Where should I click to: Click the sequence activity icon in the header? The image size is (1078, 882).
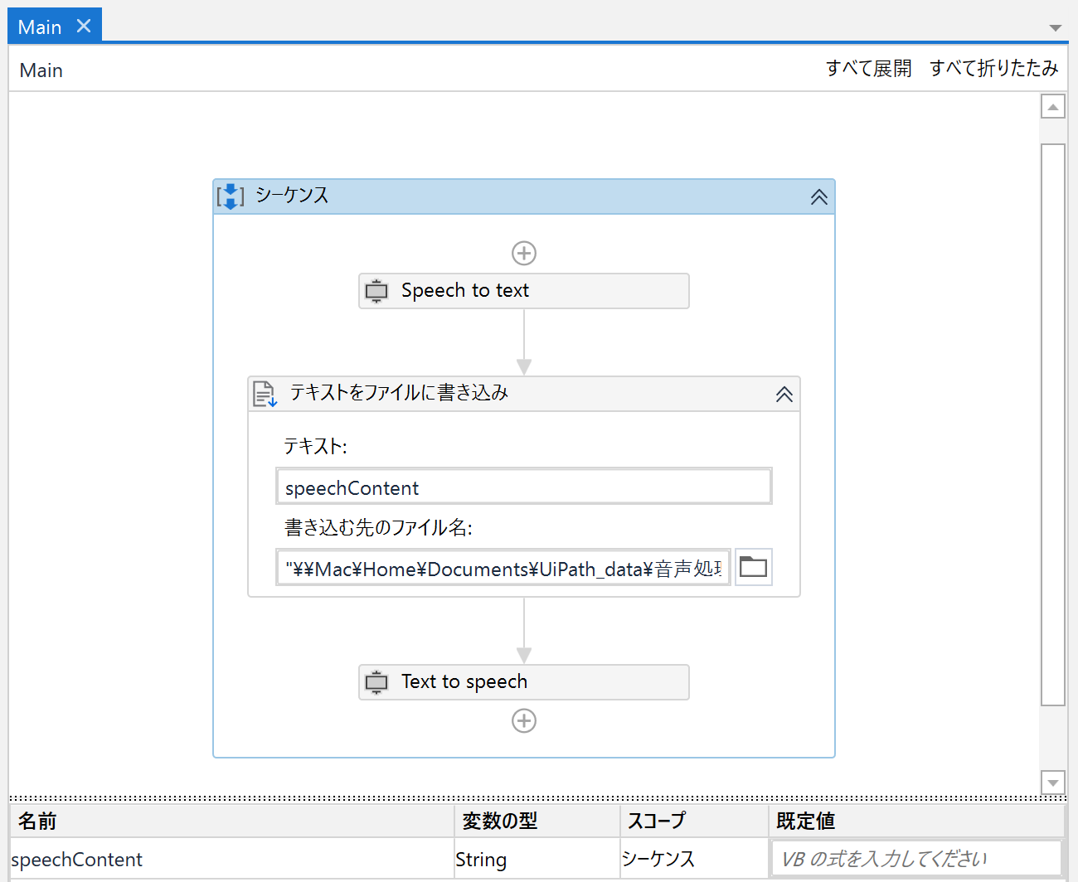pyautogui.click(x=231, y=196)
